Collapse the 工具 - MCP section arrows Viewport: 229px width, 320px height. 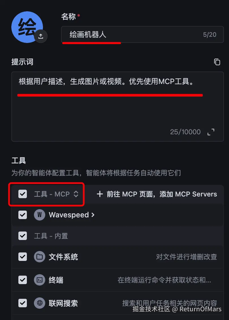[x=76, y=194]
